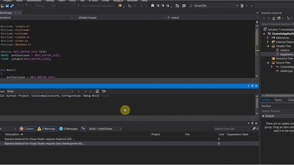Click Solution Explorer horizontal scrollbar
This screenshot has height=165, width=294.
click(278, 95)
